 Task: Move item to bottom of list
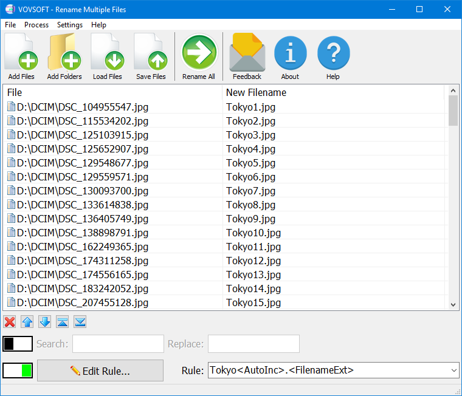click(x=80, y=322)
